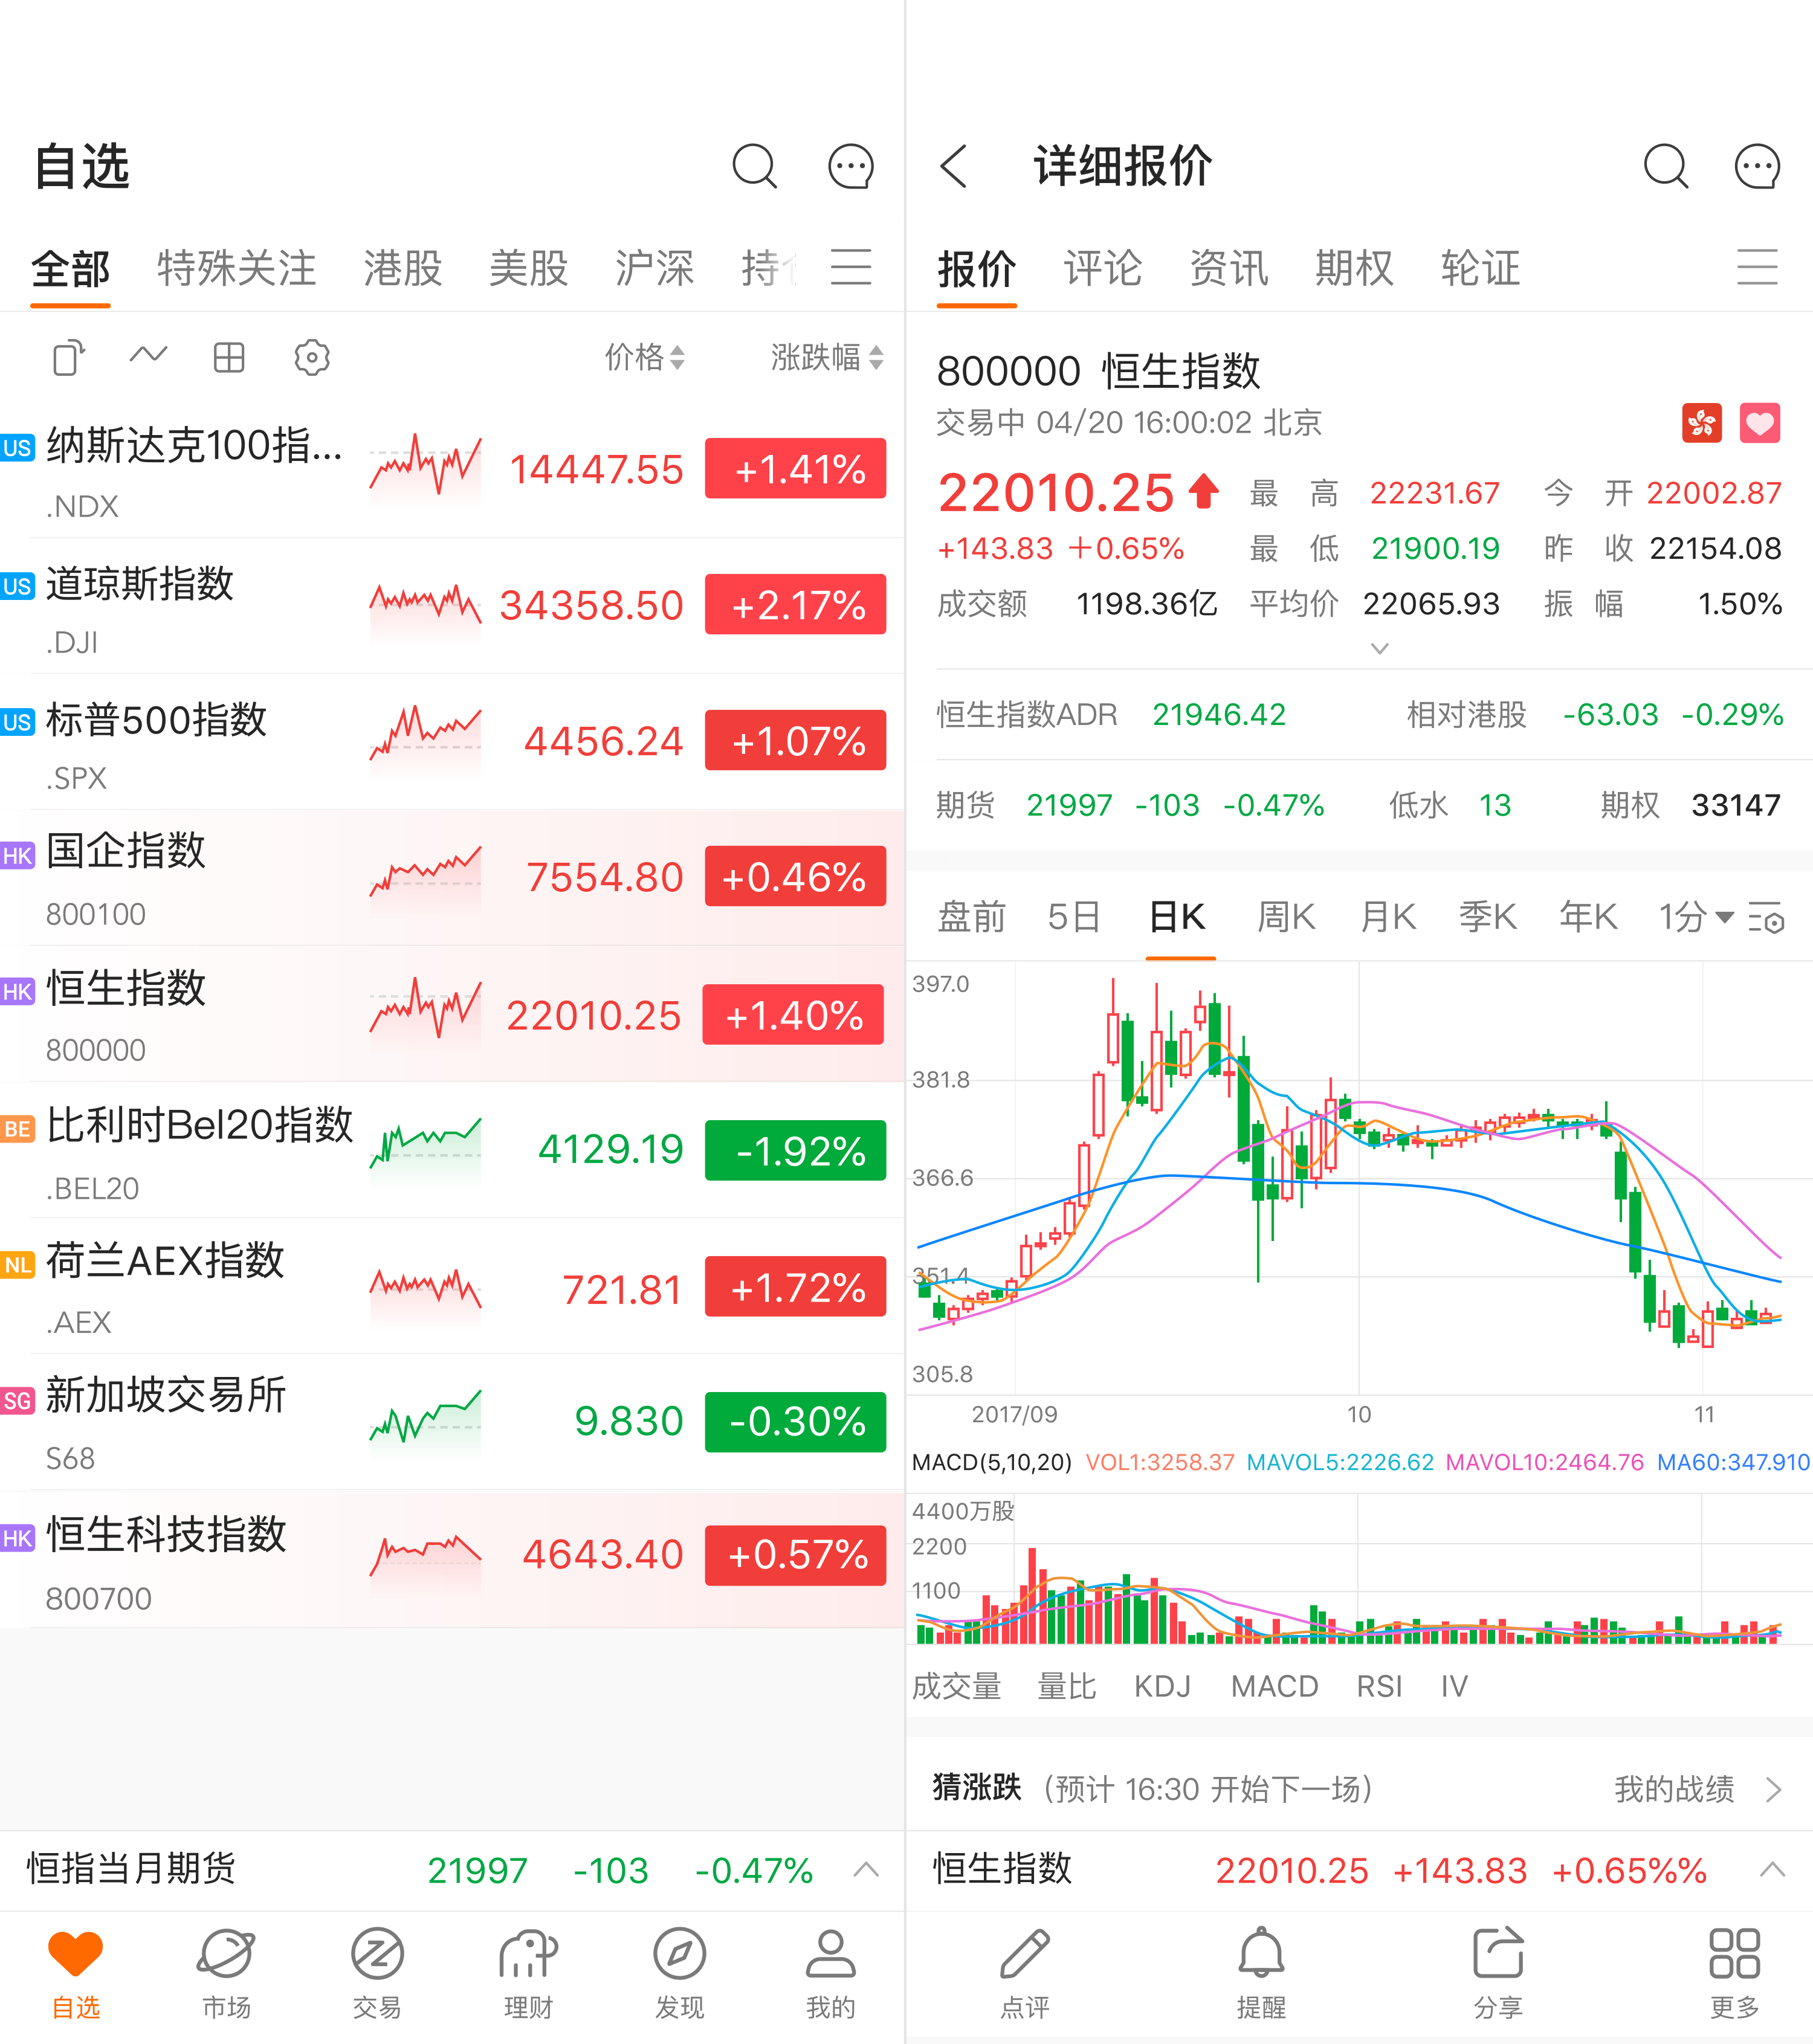Image resolution: width=1813 pixels, height=2044 pixels.
Task: Switch to the 港股 watchlist tab
Action: coord(402,268)
